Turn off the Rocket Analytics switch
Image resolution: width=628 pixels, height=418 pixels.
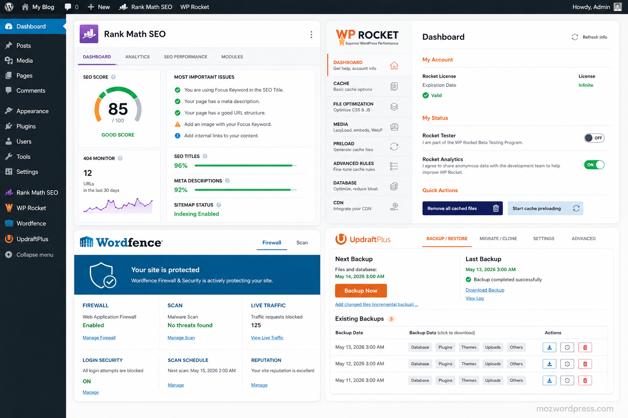click(594, 165)
